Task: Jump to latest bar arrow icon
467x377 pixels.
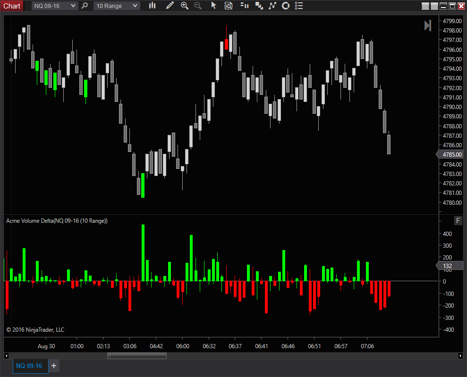Action: pyautogui.click(x=428, y=25)
